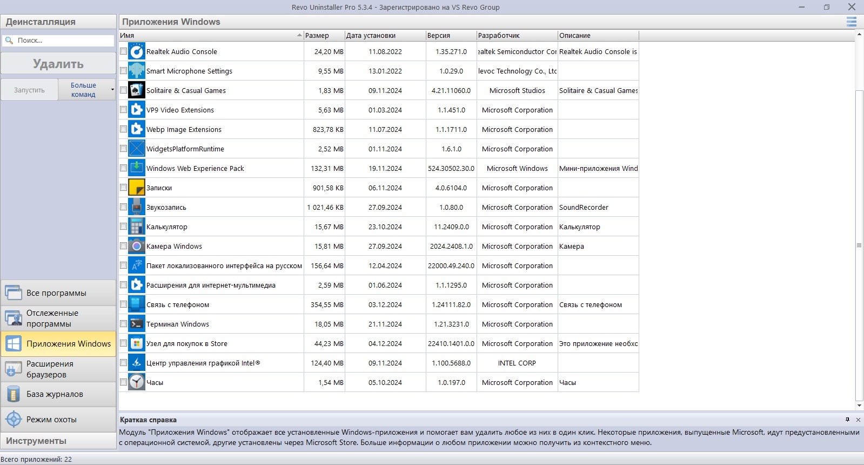Click the Калькулятор app icon

point(137,227)
